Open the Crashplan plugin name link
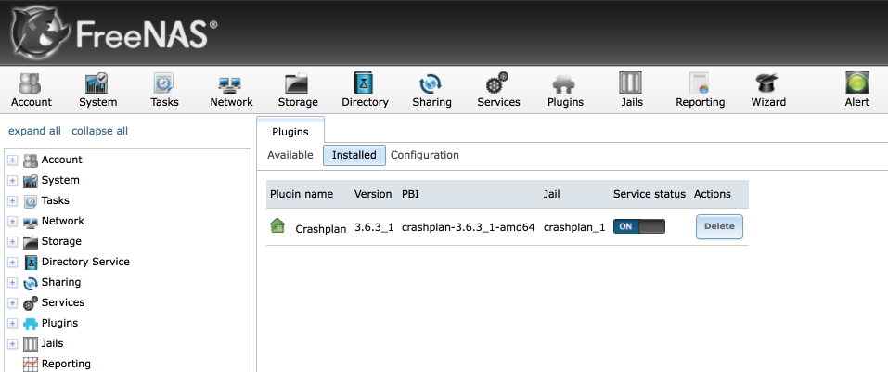The image size is (888, 372). (320, 228)
